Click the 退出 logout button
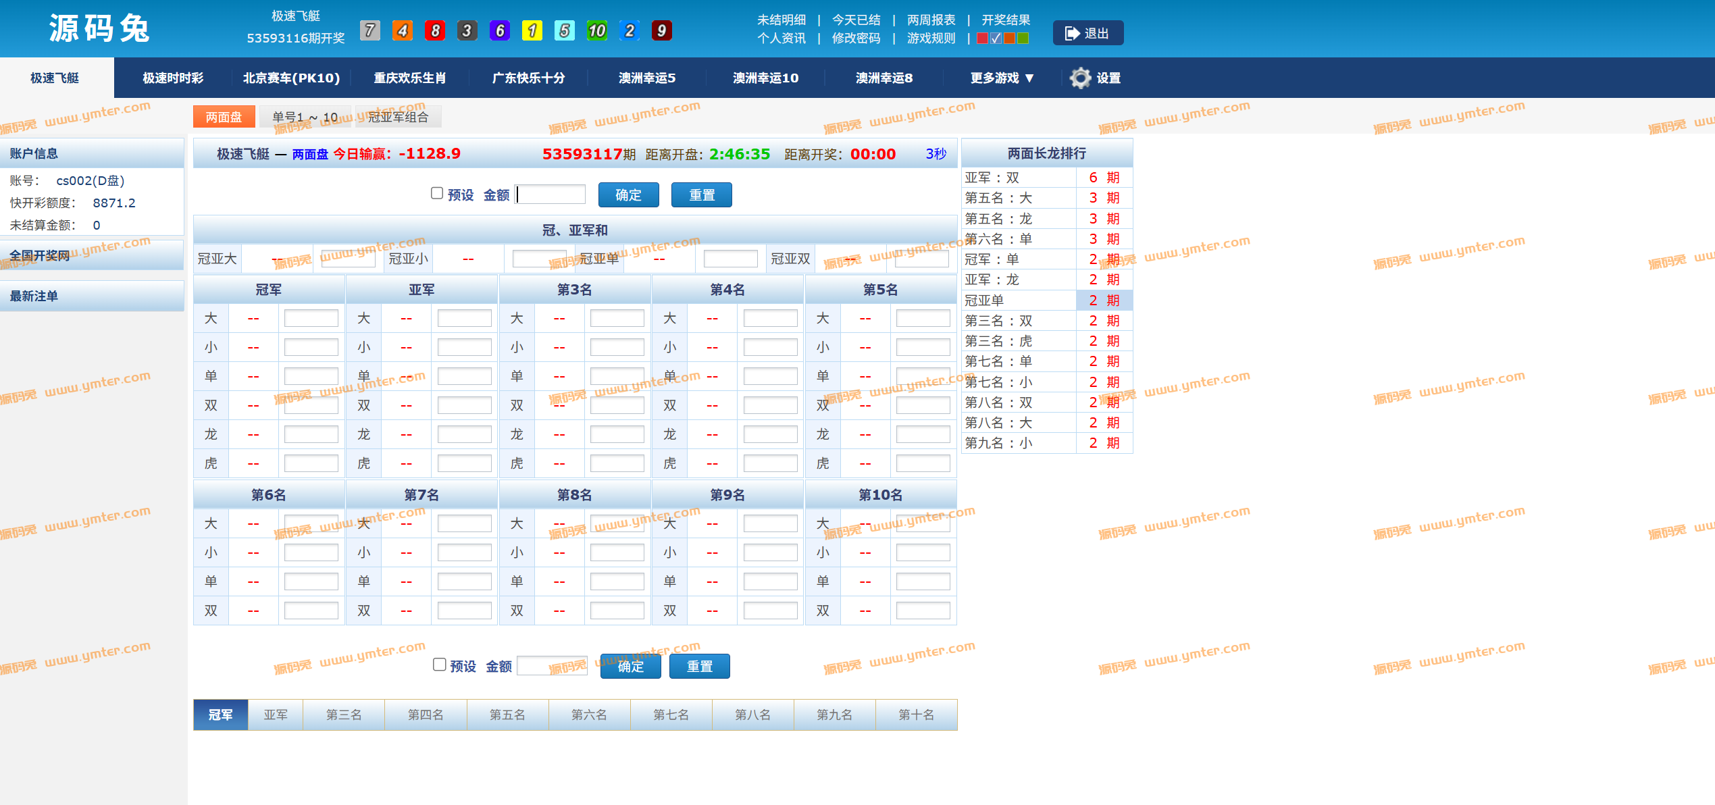 [x=1087, y=33]
